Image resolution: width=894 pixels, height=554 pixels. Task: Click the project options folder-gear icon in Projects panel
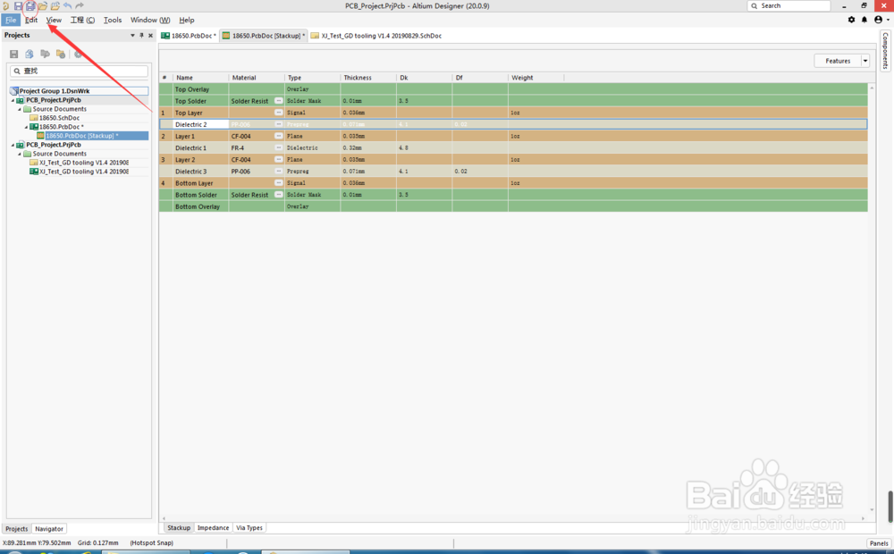pyautogui.click(x=61, y=55)
